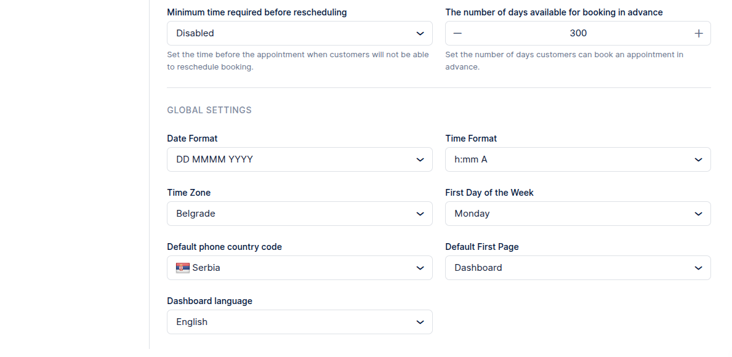
Task: Open the Default phone country code dropdown
Action: pyautogui.click(x=299, y=268)
